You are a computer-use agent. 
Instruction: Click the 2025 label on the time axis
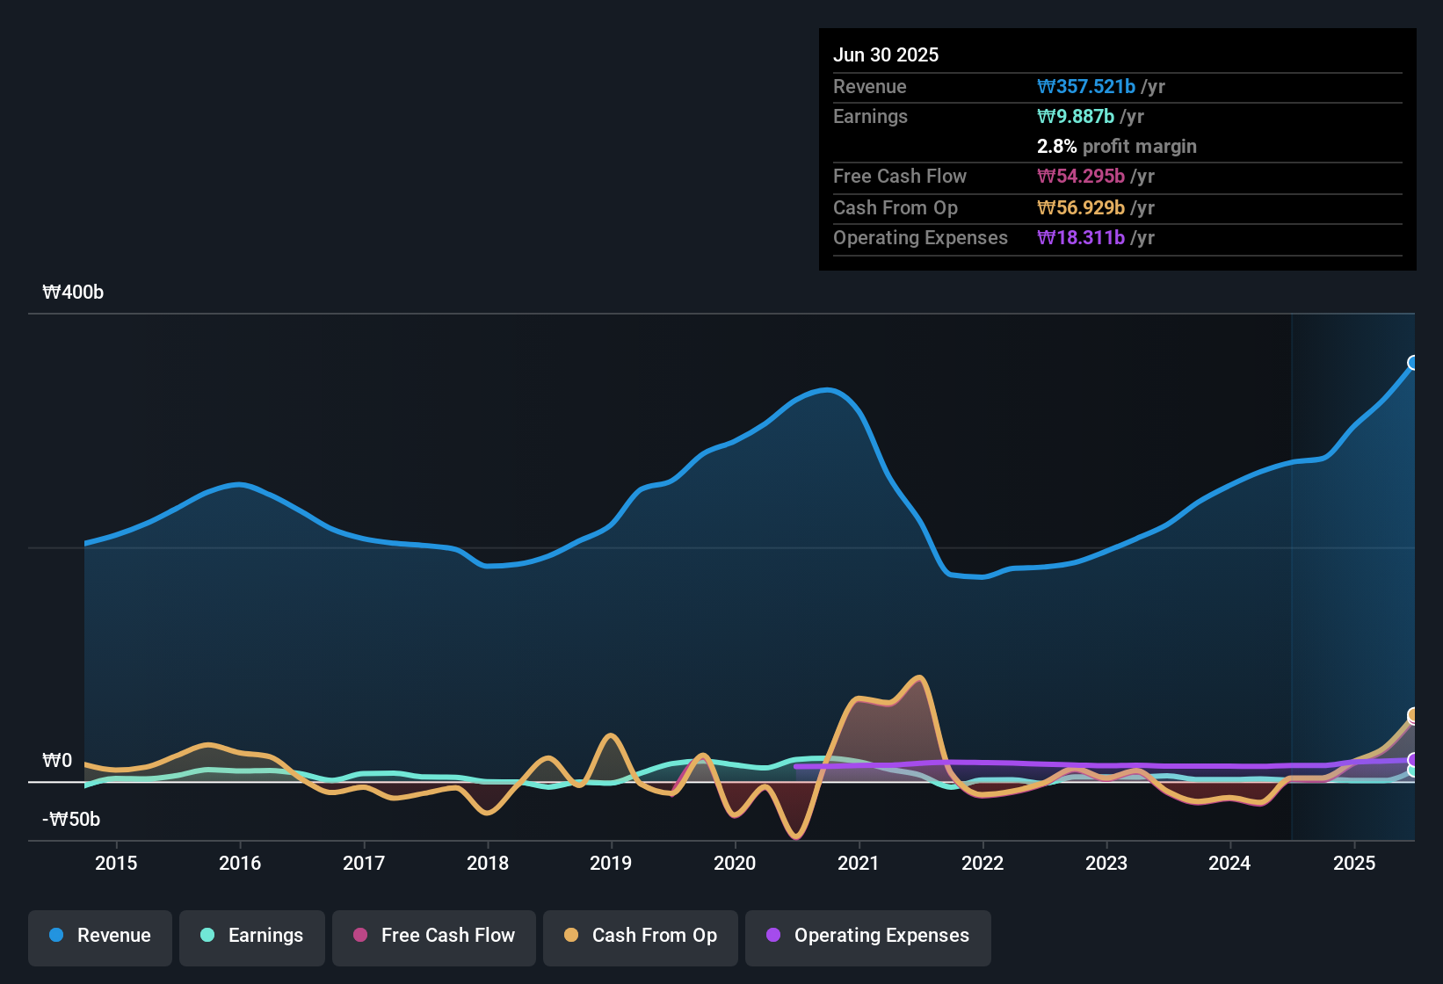click(x=1354, y=863)
